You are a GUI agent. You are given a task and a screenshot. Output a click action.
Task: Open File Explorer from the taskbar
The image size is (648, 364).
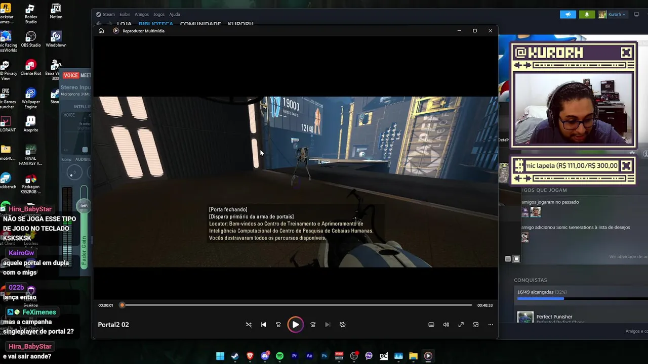(x=413, y=356)
